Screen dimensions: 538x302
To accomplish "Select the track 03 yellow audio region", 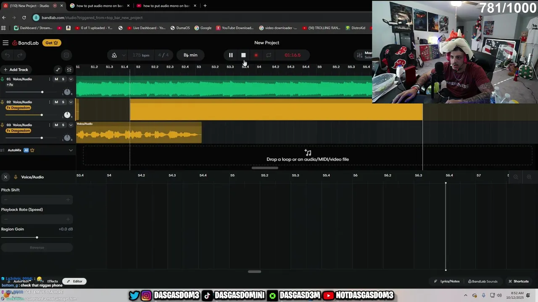I will 139,133.
